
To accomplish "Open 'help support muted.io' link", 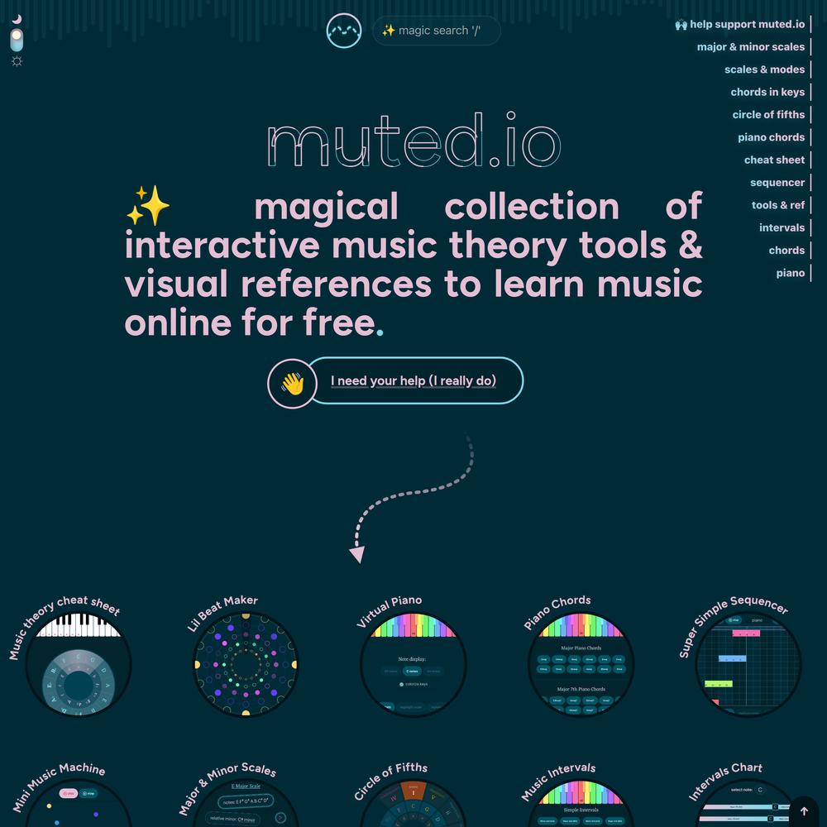I will (x=740, y=24).
